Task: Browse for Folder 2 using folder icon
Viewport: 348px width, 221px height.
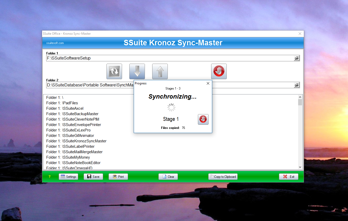Action: pos(297,85)
